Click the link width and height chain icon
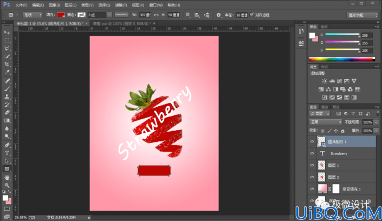The width and height of the screenshot is (382, 221). click(156, 15)
